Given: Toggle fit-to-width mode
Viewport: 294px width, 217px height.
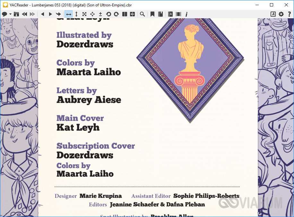Looking at the screenshot, I should 68,14.
